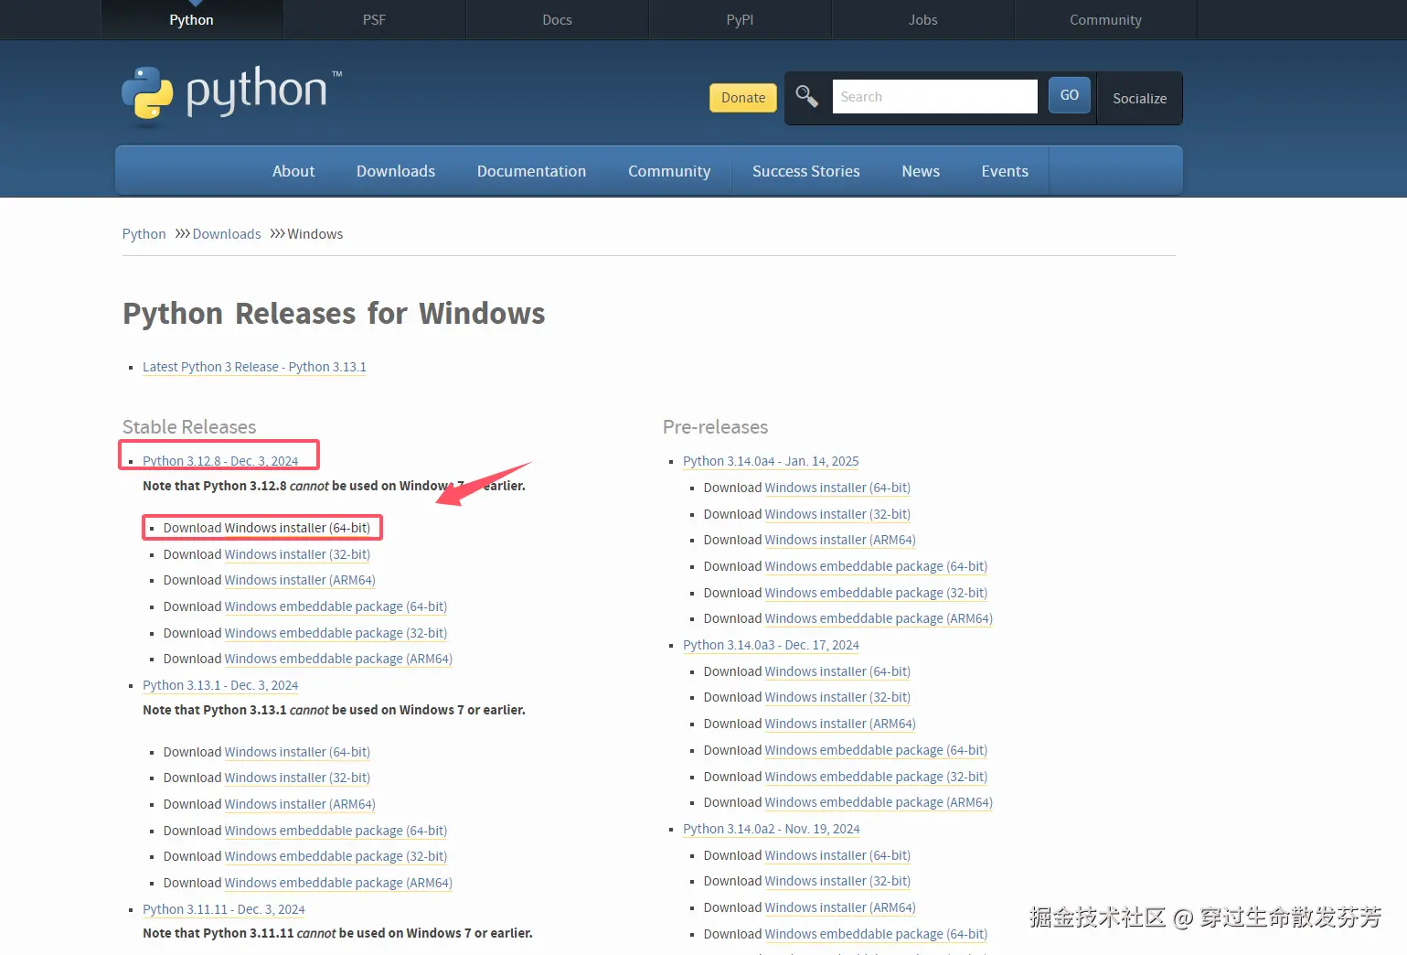Download 3.14.0a3 Windows installer (ARM64)
The image size is (1407, 955).
pyautogui.click(x=840, y=724)
